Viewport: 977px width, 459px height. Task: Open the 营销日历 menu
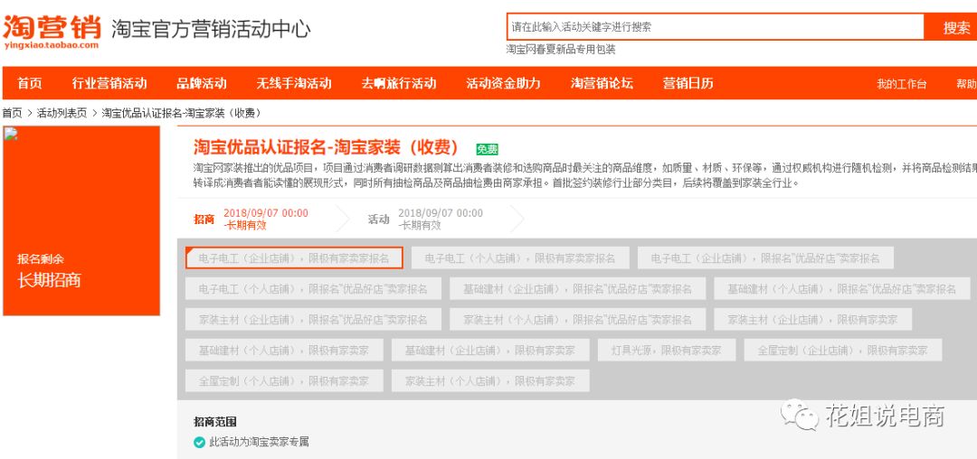click(x=688, y=83)
